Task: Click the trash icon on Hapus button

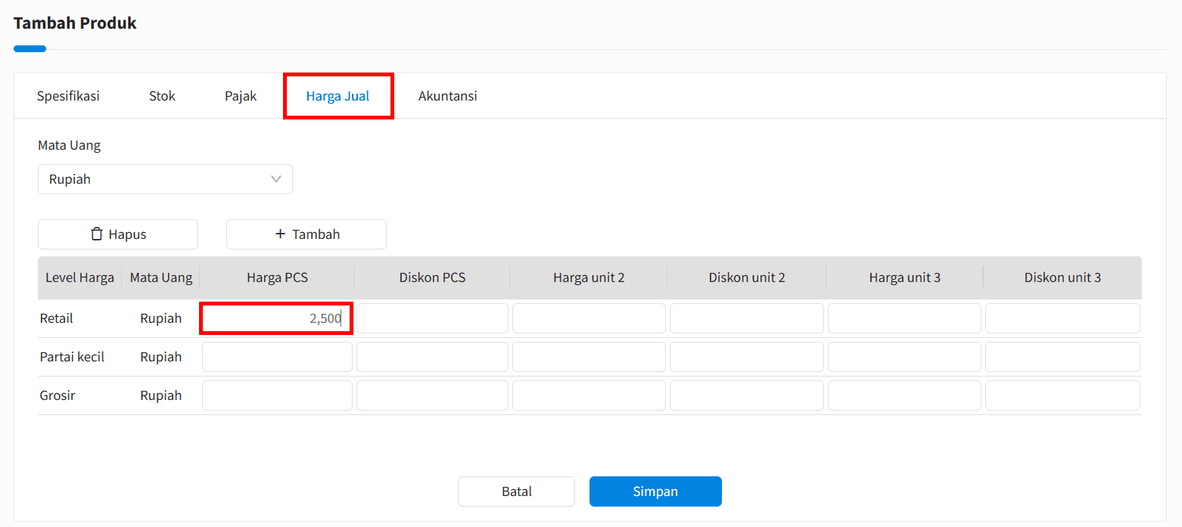Action: pos(97,234)
